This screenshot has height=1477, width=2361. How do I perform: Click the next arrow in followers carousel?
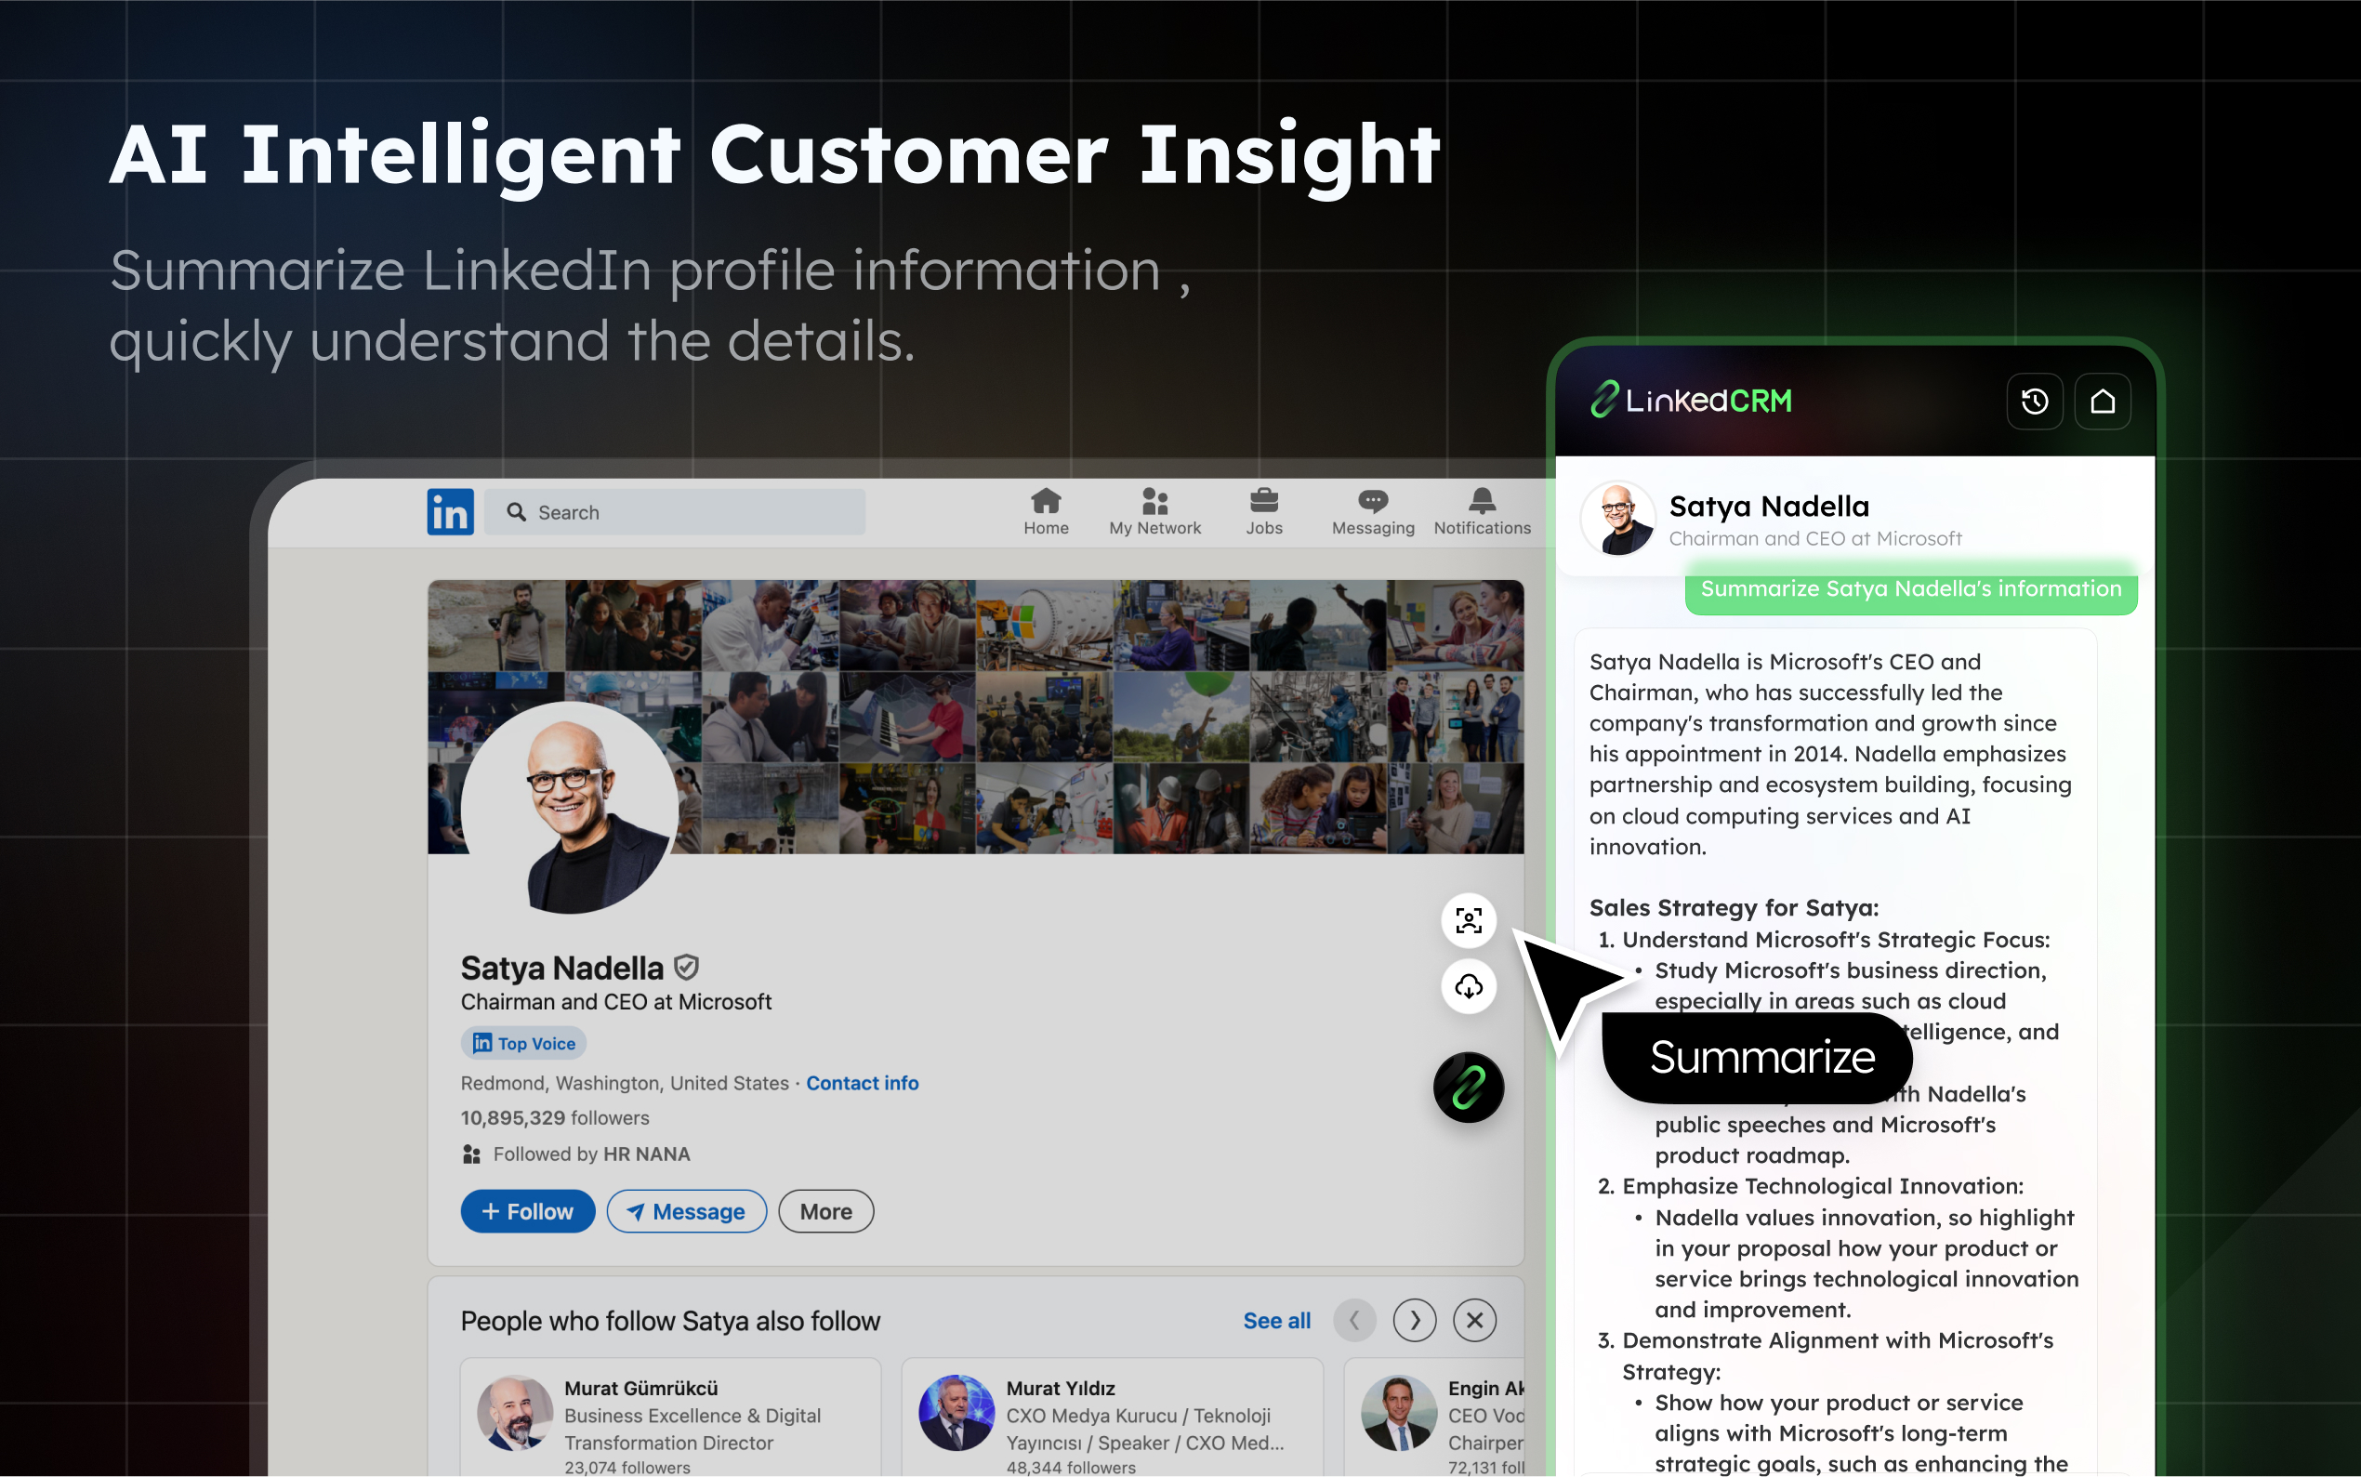tap(1414, 1319)
